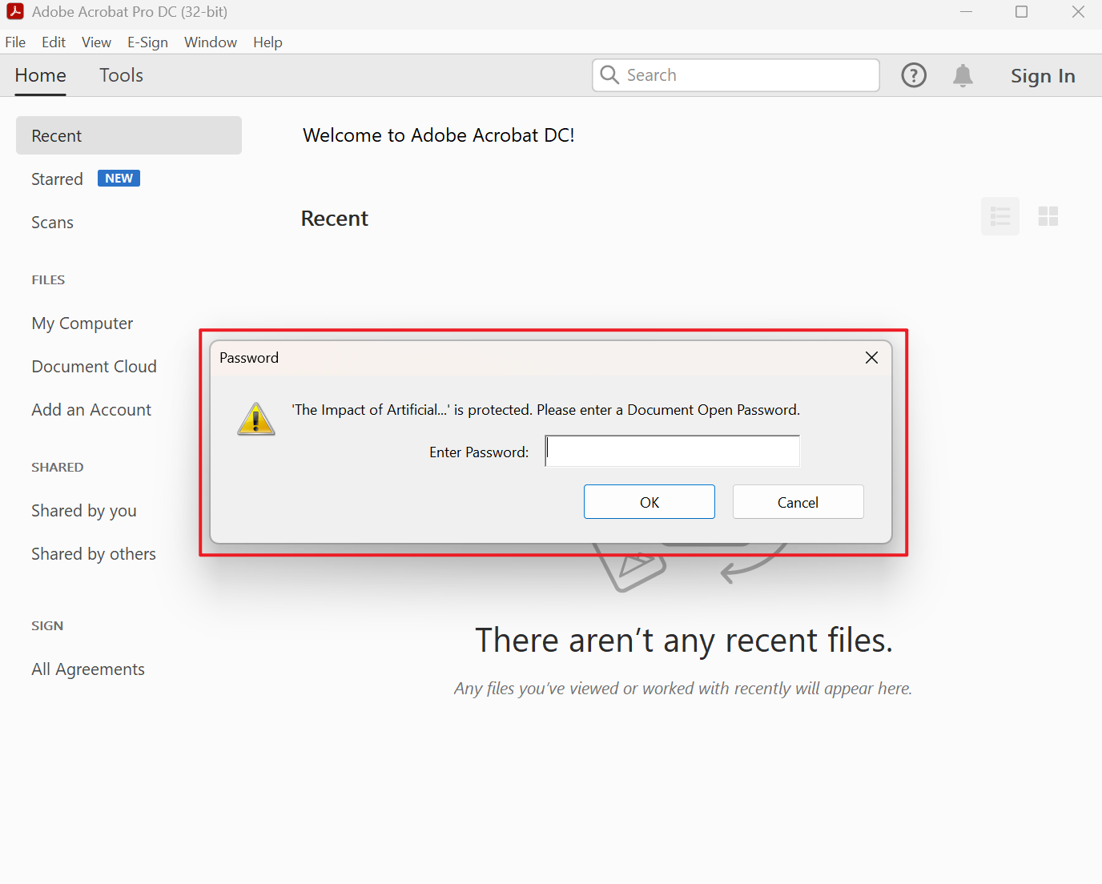Click the 'There aren't any recent files.' text

tap(684, 641)
